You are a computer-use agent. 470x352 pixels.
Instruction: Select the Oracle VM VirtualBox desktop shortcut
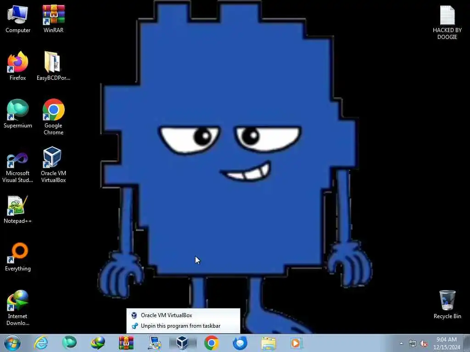click(x=53, y=165)
